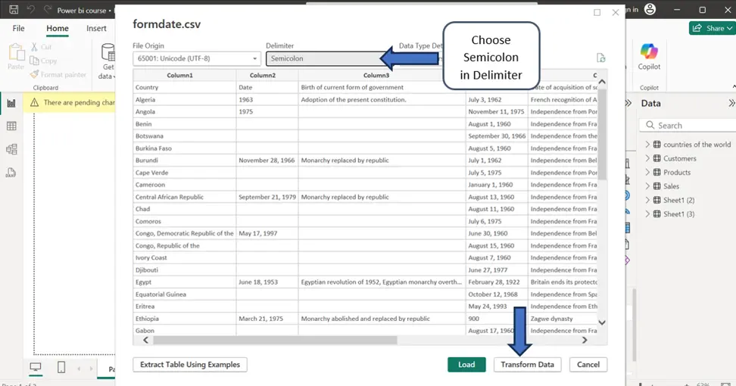This screenshot has width=736, height=386.
Task: Select the November 28, 1966 cell
Action: [x=267, y=160]
